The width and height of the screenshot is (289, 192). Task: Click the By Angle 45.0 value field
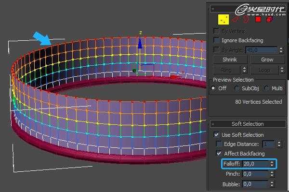(x=262, y=50)
